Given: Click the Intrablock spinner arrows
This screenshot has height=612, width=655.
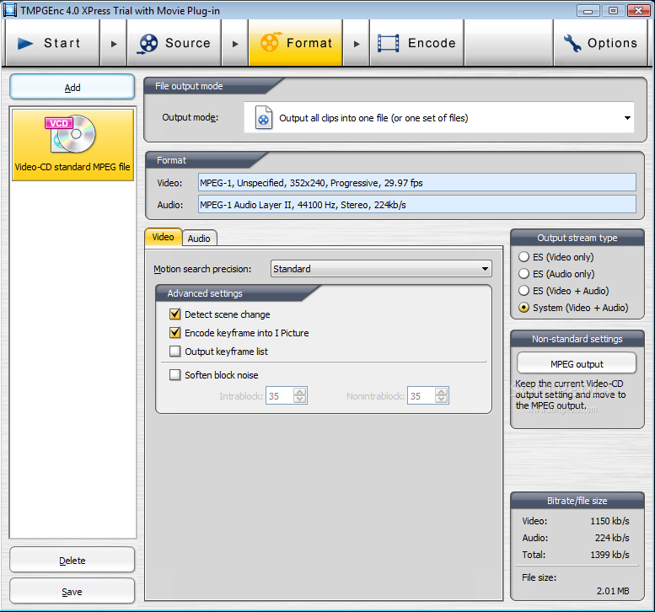Looking at the screenshot, I should point(300,395).
